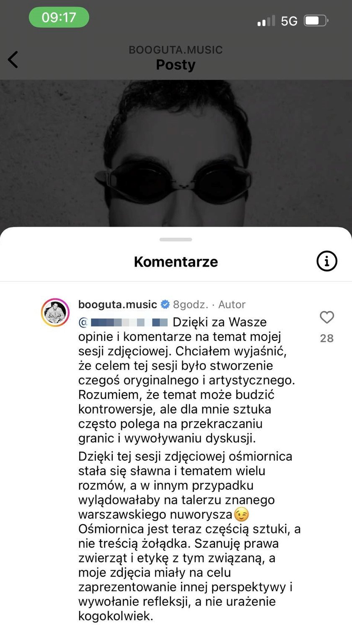Tap the BOOGUTA.MUSIC header label
Image resolution: width=352 pixels, height=627 pixels.
176,50
